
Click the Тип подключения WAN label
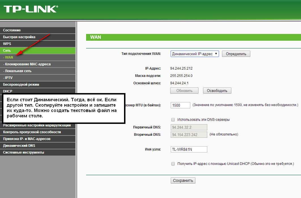pos(141,54)
